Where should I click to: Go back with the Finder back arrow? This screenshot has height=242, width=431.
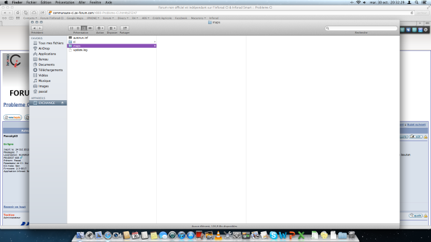[x=34, y=28]
